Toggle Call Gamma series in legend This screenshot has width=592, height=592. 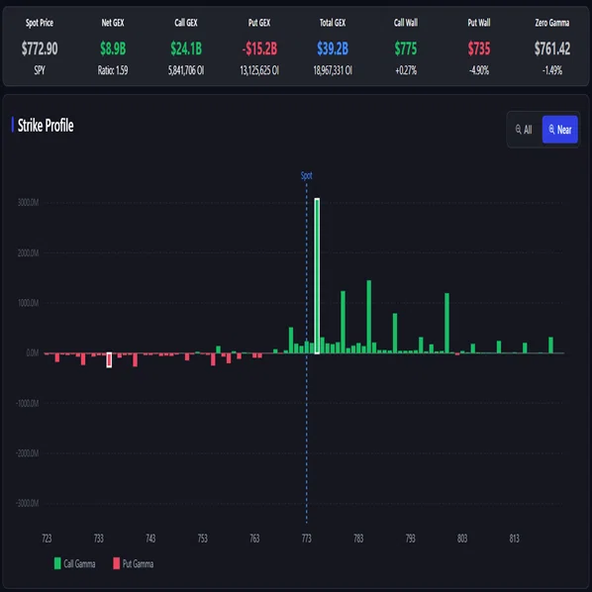75,563
